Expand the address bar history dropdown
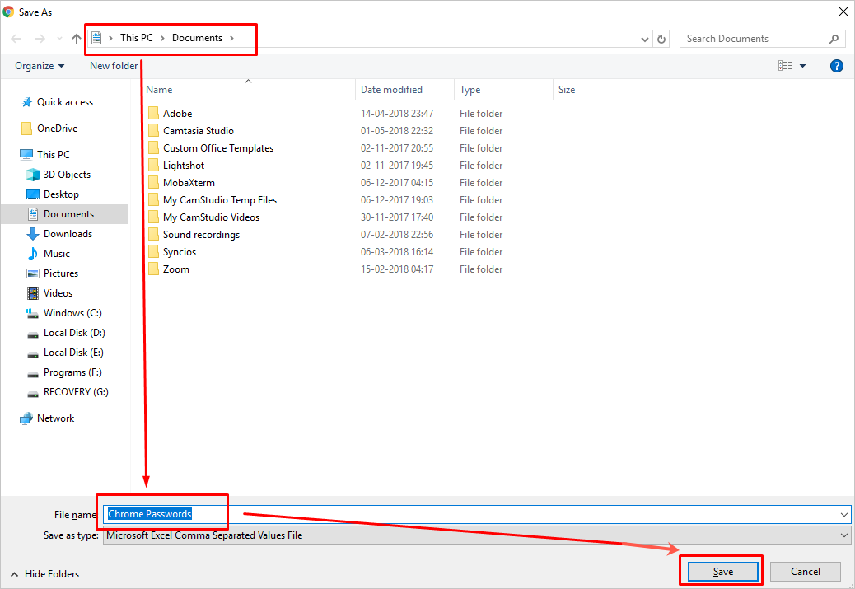The height and width of the screenshot is (589, 855). (x=645, y=39)
